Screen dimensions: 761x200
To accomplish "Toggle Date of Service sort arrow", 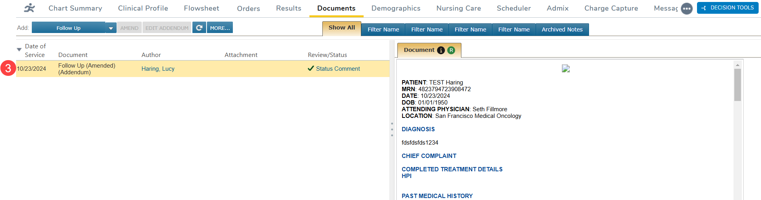I will 19,50.
